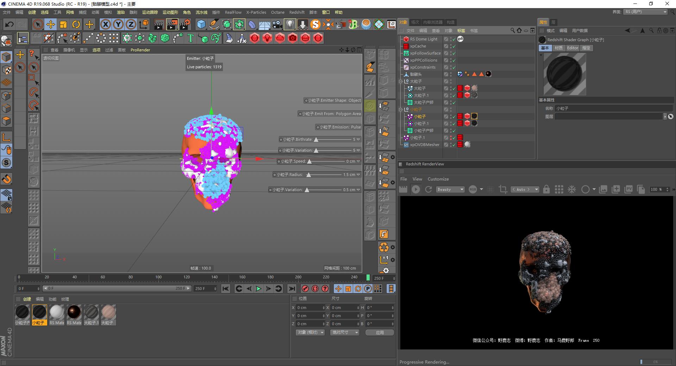Click the lock icon in the RenderView toolbar
This screenshot has width=676, height=366.
(x=546, y=189)
